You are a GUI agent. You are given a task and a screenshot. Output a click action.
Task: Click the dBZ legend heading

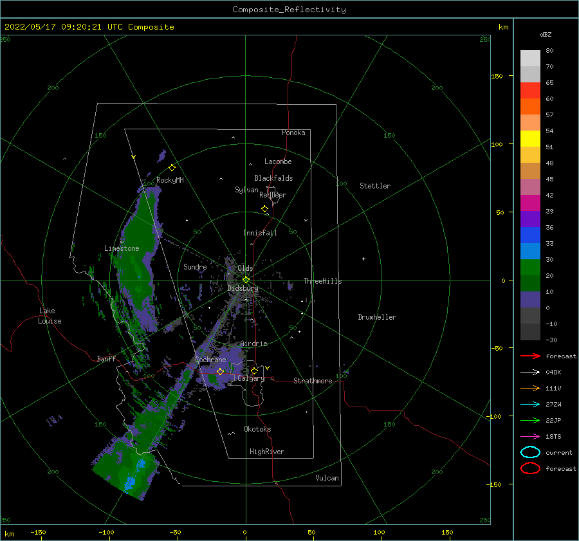(546, 34)
